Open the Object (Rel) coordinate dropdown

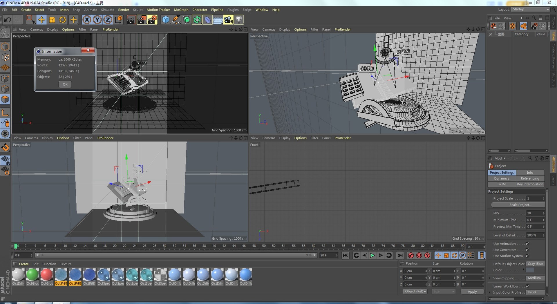[x=415, y=292]
